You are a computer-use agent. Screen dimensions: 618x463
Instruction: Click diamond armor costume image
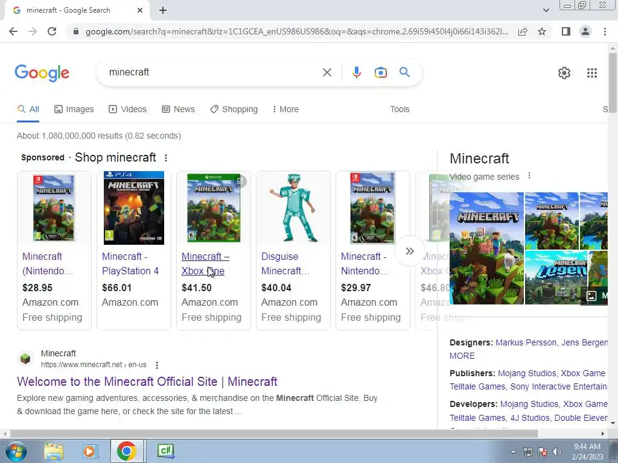coord(293,208)
